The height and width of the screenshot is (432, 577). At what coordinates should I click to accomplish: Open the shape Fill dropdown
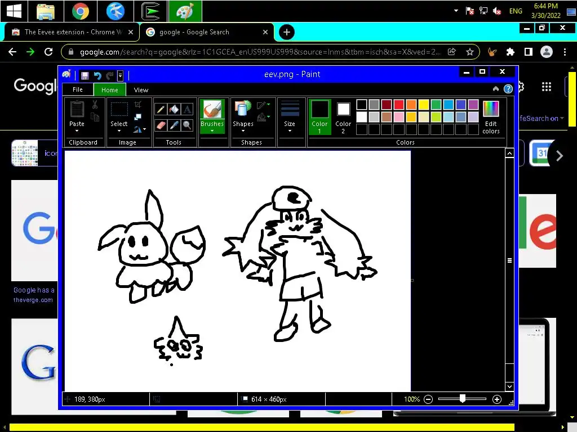[x=263, y=118]
